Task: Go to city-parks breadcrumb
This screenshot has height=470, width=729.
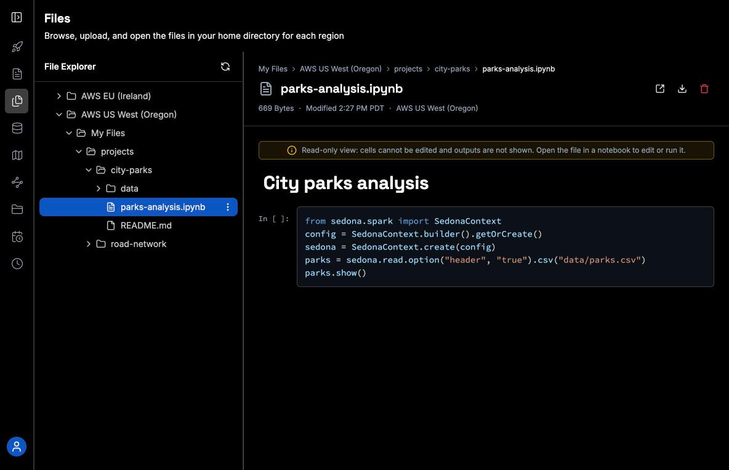Action: click(452, 69)
